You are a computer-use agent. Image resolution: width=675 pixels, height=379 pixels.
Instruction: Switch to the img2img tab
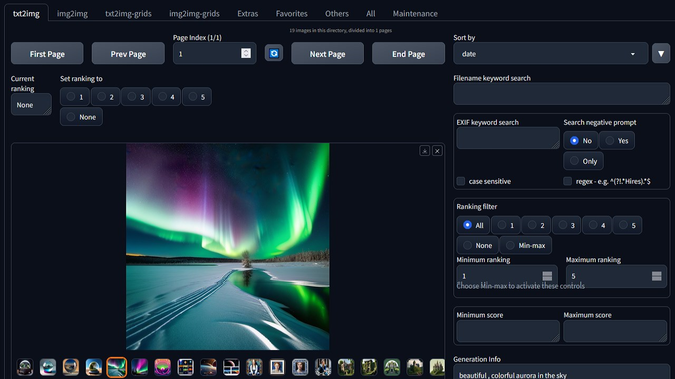click(x=72, y=13)
